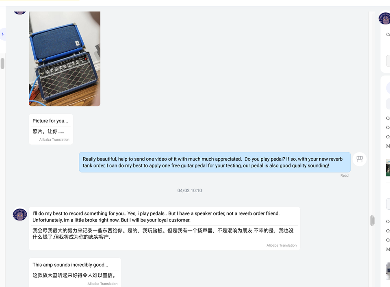Click the storefront icon beside the sent message
This screenshot has height=287, width=390.
click(x=360, y=159)
